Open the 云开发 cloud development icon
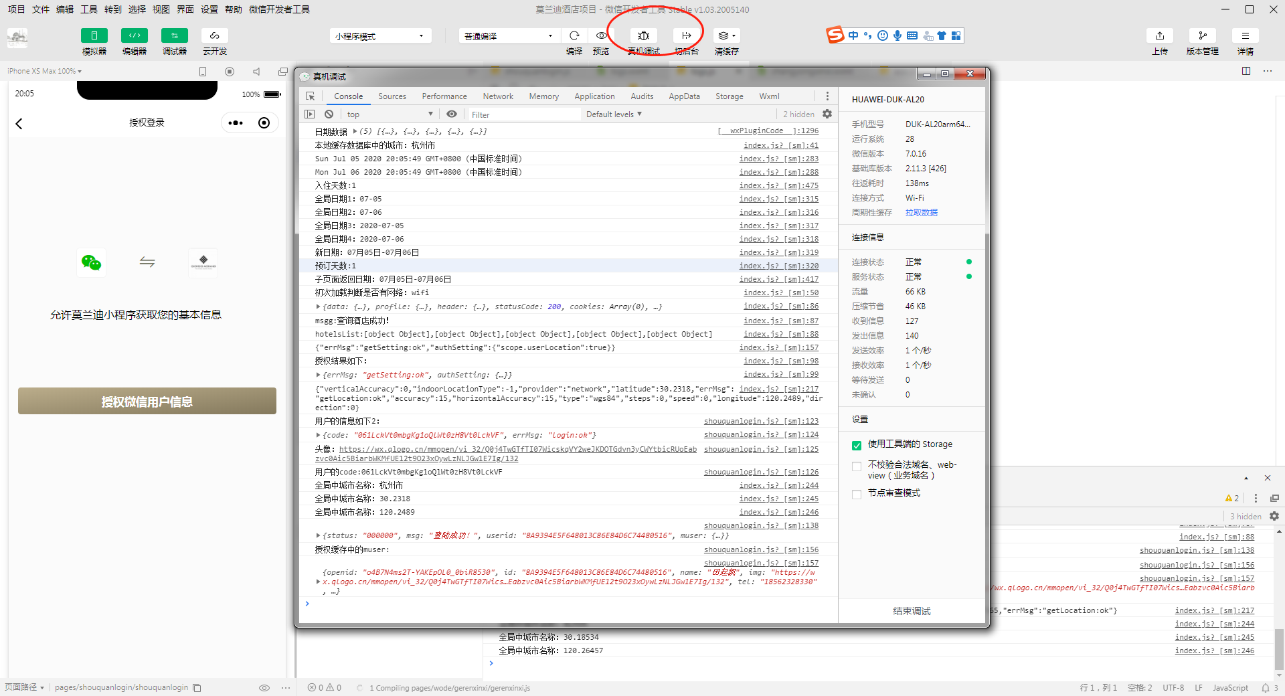The width and height of the screenshot is (1285, 696). pyautogui.click(x=215, y=35)
